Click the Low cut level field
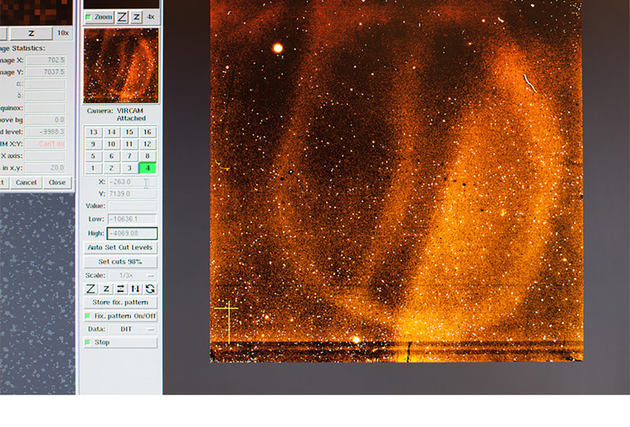630x427 pixels. pos(133,219)
